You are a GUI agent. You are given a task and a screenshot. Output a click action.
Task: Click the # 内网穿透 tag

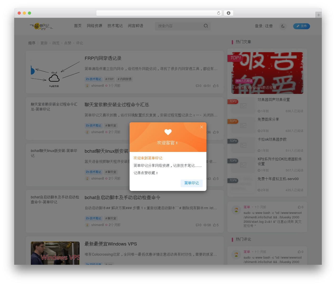pyautogui.click(x=124, y=79)
